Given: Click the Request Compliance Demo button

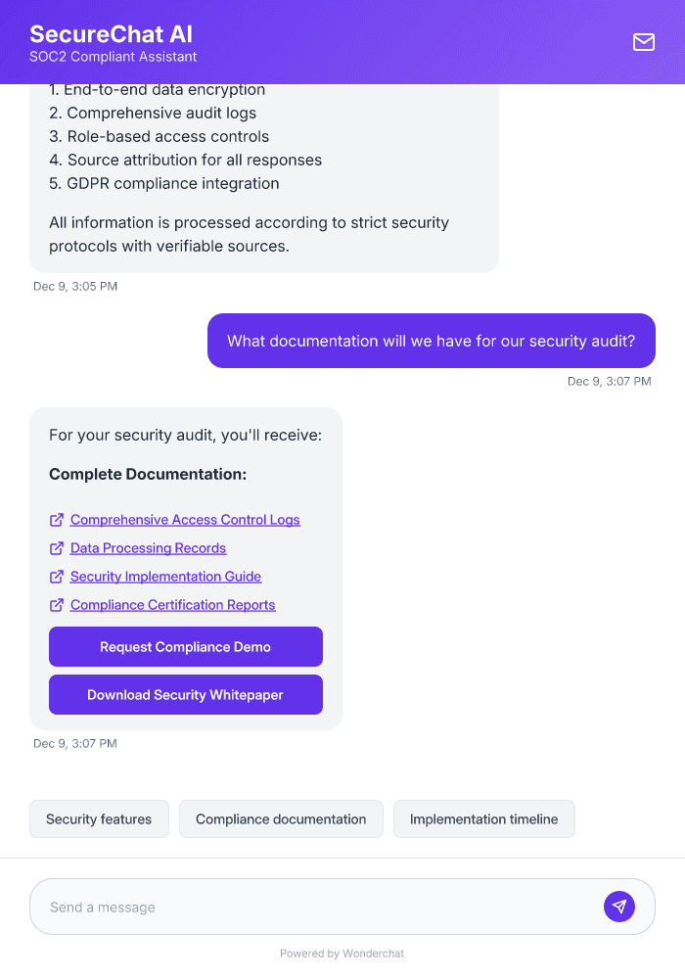Looking at the screenshot, I should pyautogui.click(x=185, y=646).
